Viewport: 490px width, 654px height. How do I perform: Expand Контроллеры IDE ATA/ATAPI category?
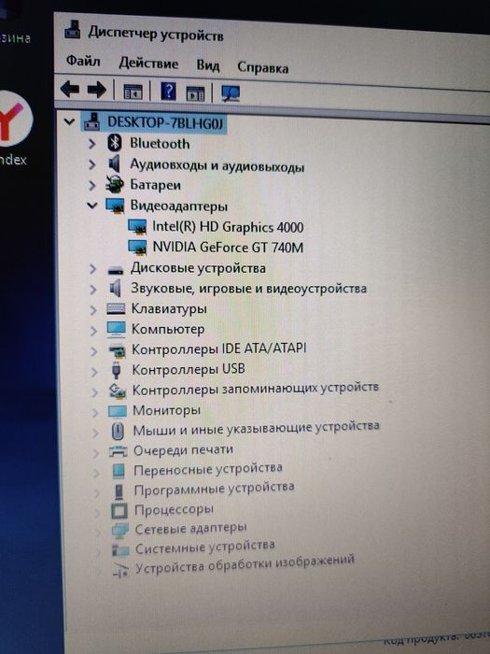click(93, 350)
